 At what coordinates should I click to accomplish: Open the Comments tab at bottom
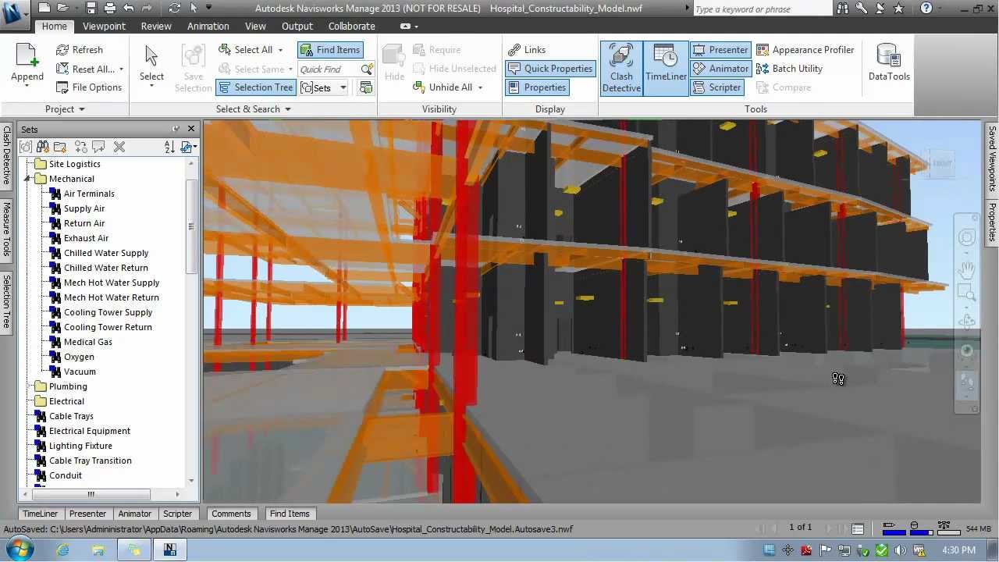click(231, 514)
